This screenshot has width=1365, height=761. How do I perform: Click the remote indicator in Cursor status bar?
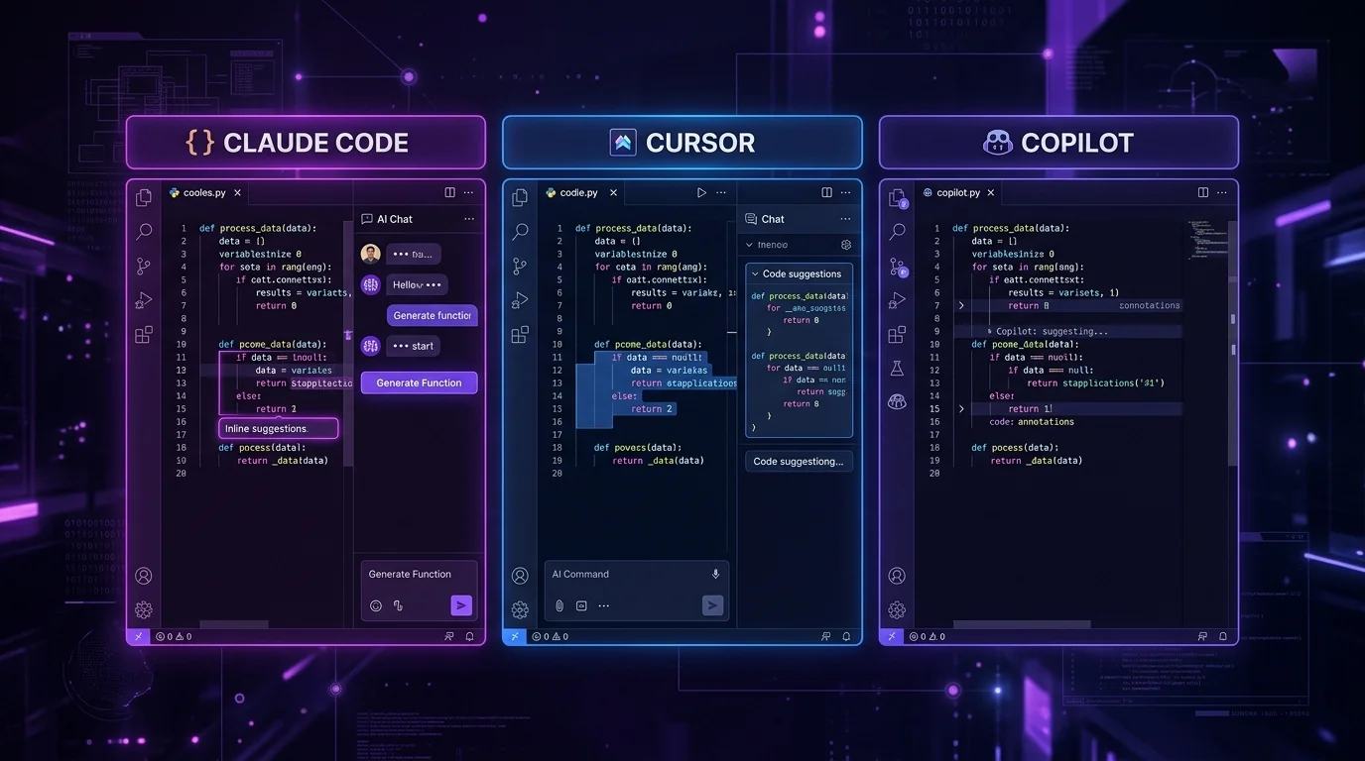point(514,636)
